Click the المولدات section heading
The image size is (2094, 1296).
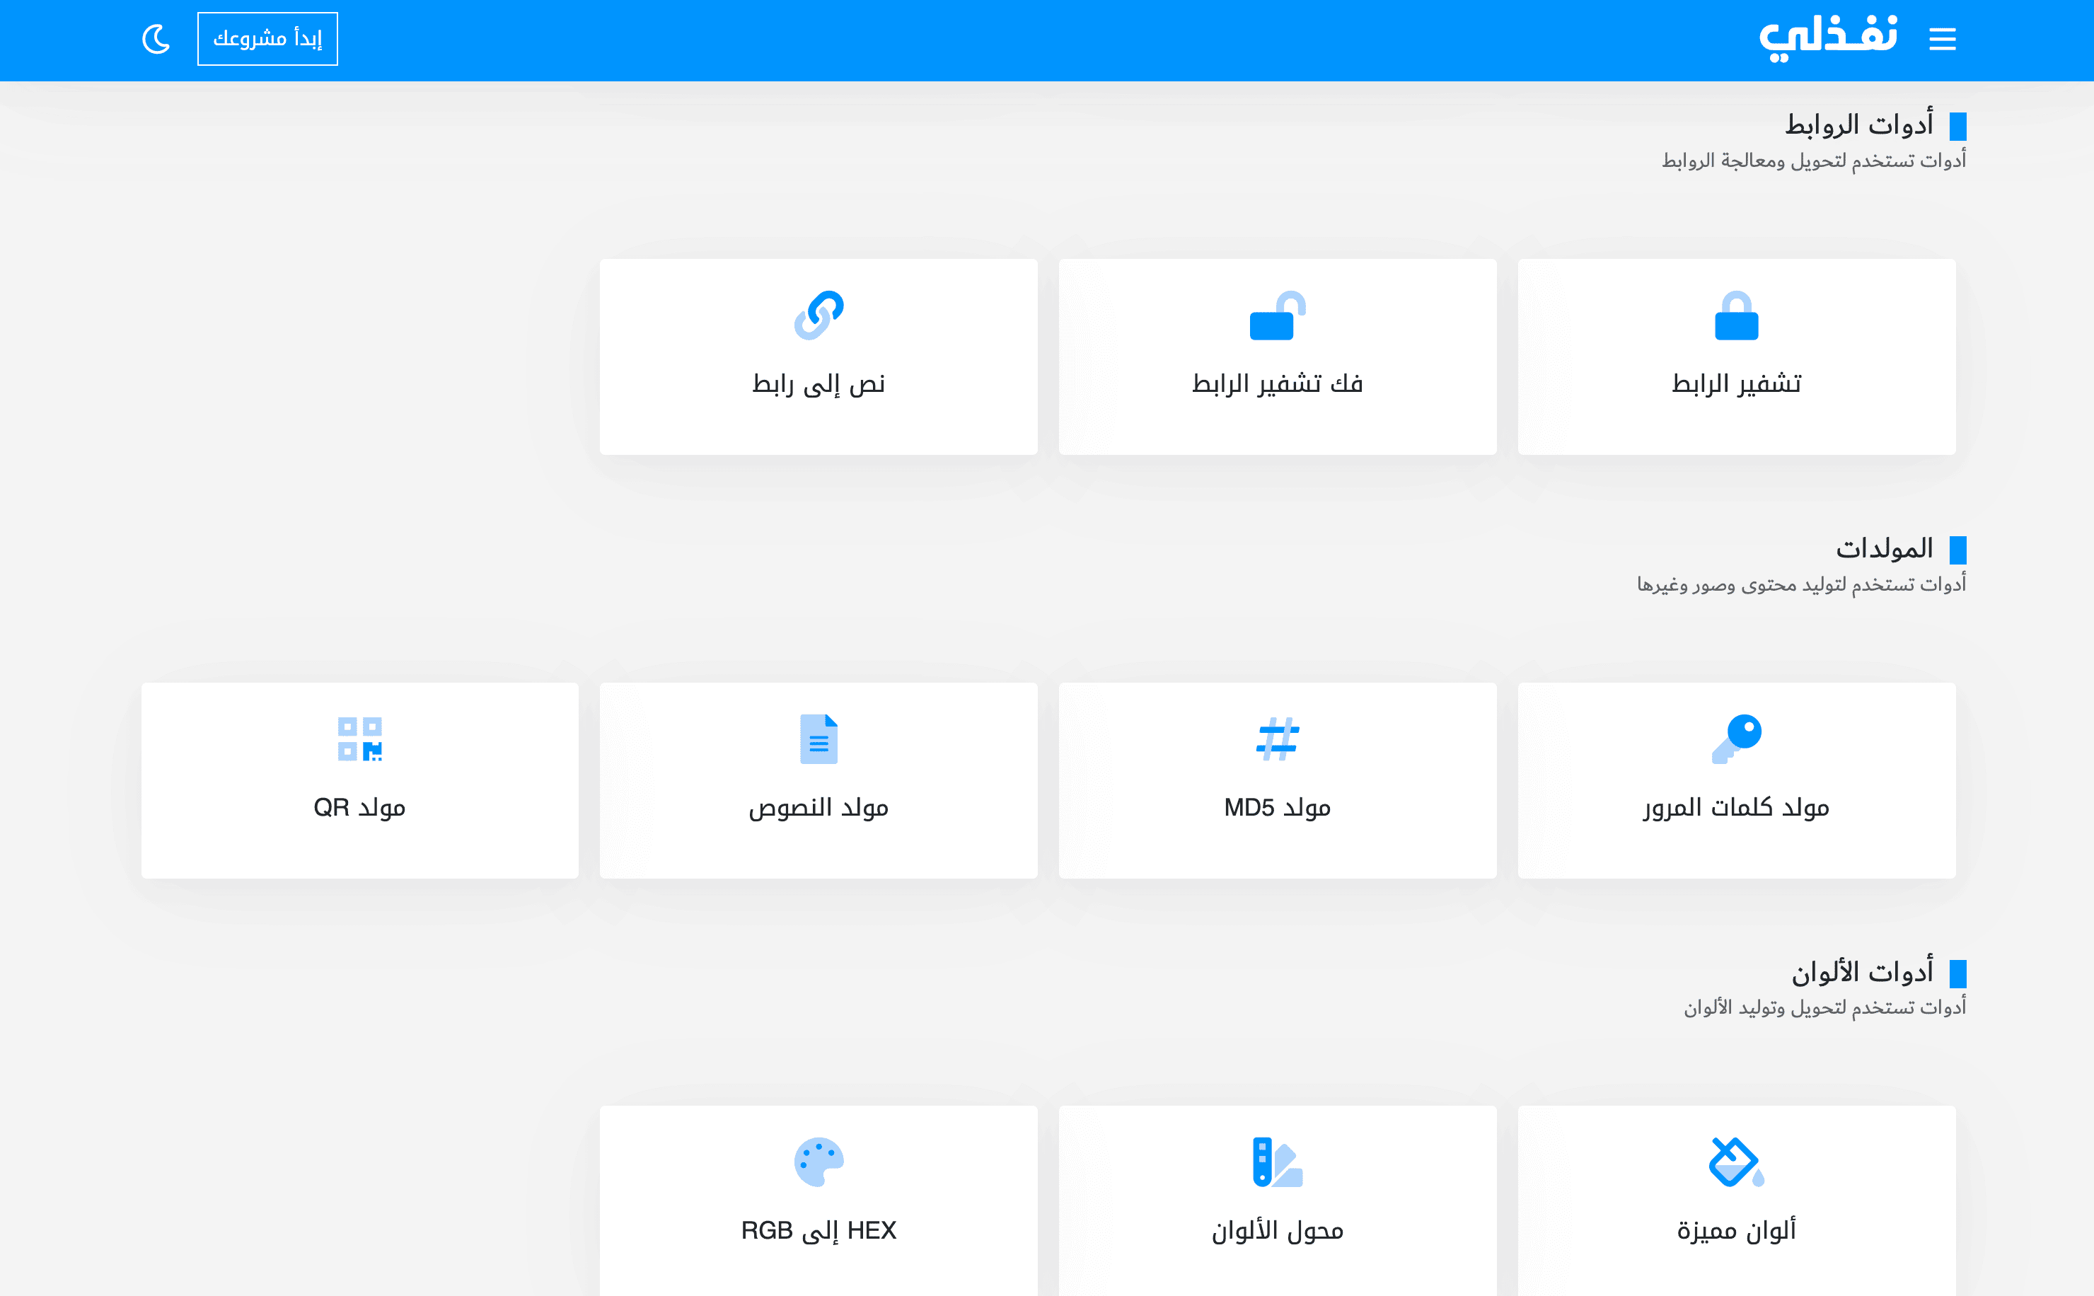coord(1884,548)
